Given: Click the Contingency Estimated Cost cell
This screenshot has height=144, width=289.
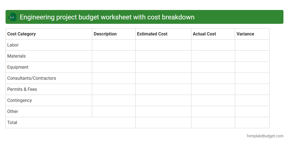Looking at the screenshot, I should coord(163,101).
